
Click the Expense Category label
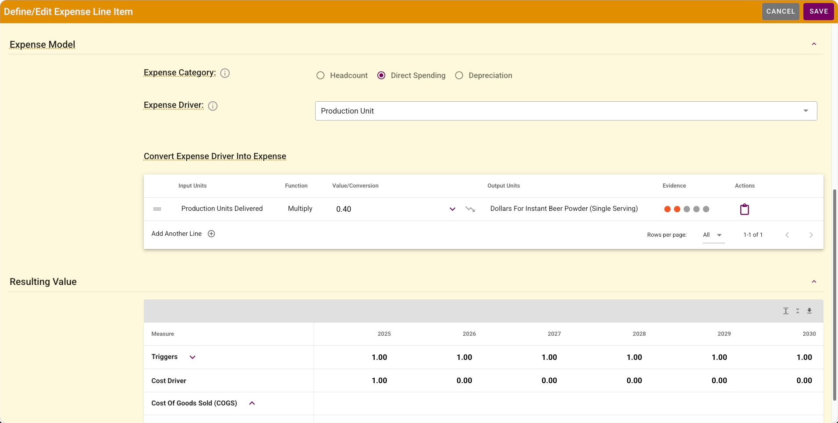coord(180,73)
